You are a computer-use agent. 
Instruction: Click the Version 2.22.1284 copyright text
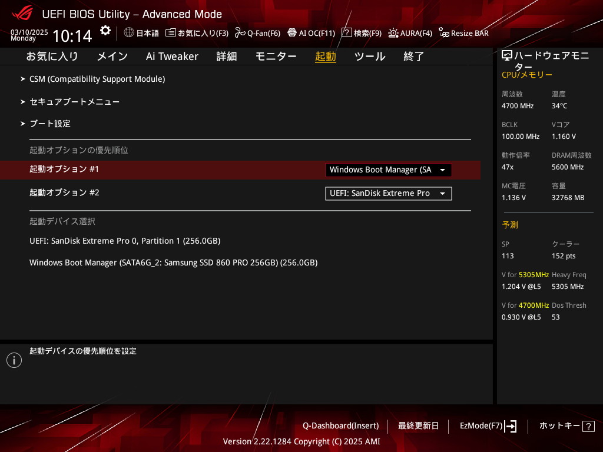[x=301, y=441]
